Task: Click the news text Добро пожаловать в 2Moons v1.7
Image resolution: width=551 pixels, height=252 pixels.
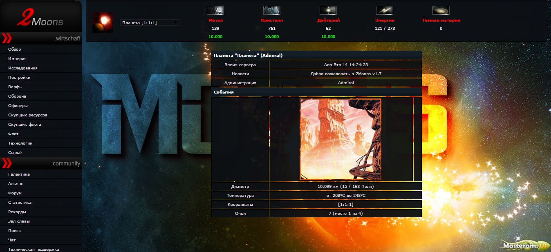Action: (346, 74)
